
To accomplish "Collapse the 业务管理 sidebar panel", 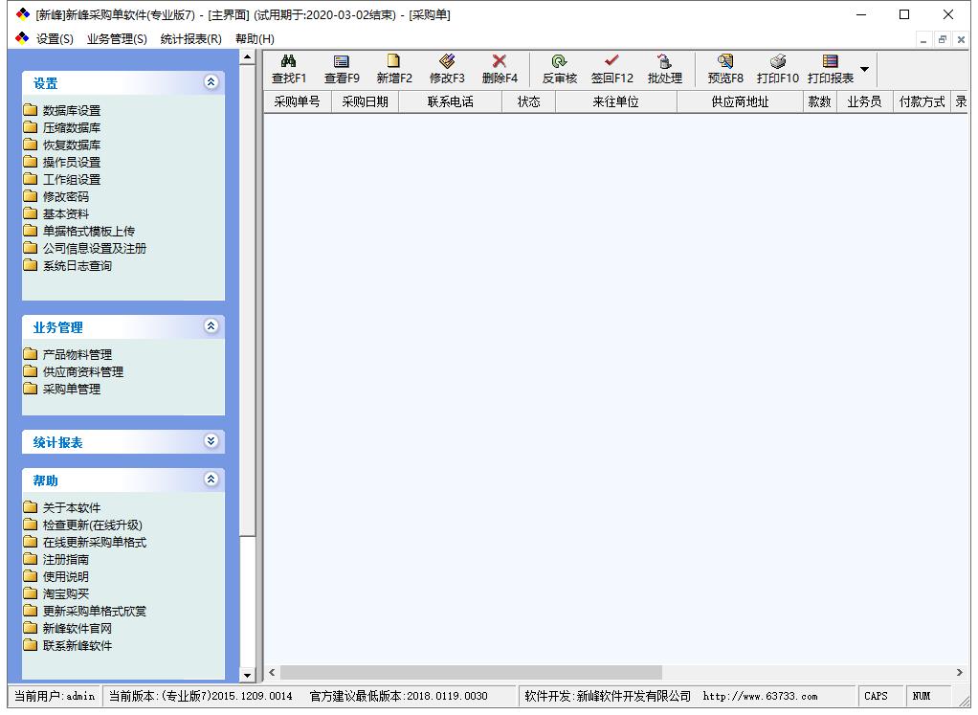I will pyautogui.click(x=211, y=326).
